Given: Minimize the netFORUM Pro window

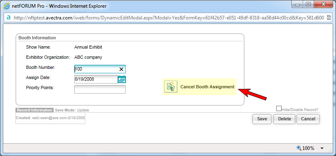Looking at the screenshot, I should [298, 5].
